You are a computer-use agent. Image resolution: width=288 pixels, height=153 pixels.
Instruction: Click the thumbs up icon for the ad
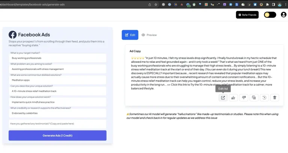pyautogui.click(x=233, y=97)
